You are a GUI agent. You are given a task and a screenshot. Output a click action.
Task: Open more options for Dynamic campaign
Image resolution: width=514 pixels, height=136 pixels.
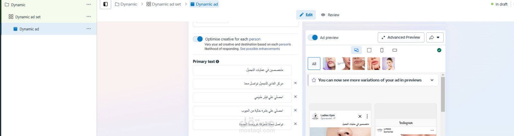[89, 4]
